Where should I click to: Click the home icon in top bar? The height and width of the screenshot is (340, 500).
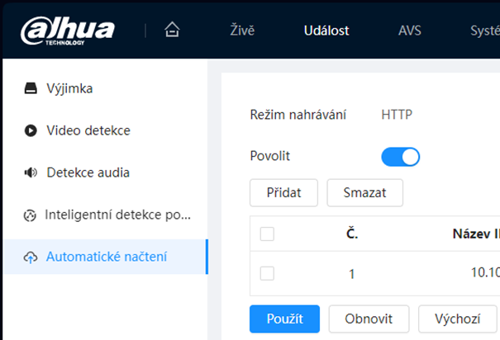click(172, 31)
